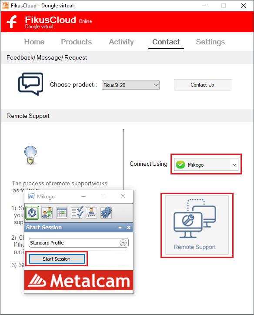The height and width of the screenshot is (315, 254).
Task: Click the Mikogo checklist icon
Action: [77, 212]
